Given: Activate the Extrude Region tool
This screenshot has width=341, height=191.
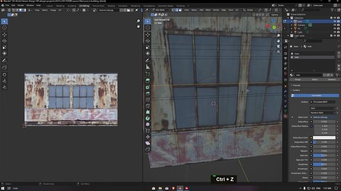Looking at the screenshot, I should coord(148,81).
